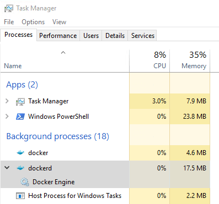
Task: Click the Name column header
Action: (65, 60)
